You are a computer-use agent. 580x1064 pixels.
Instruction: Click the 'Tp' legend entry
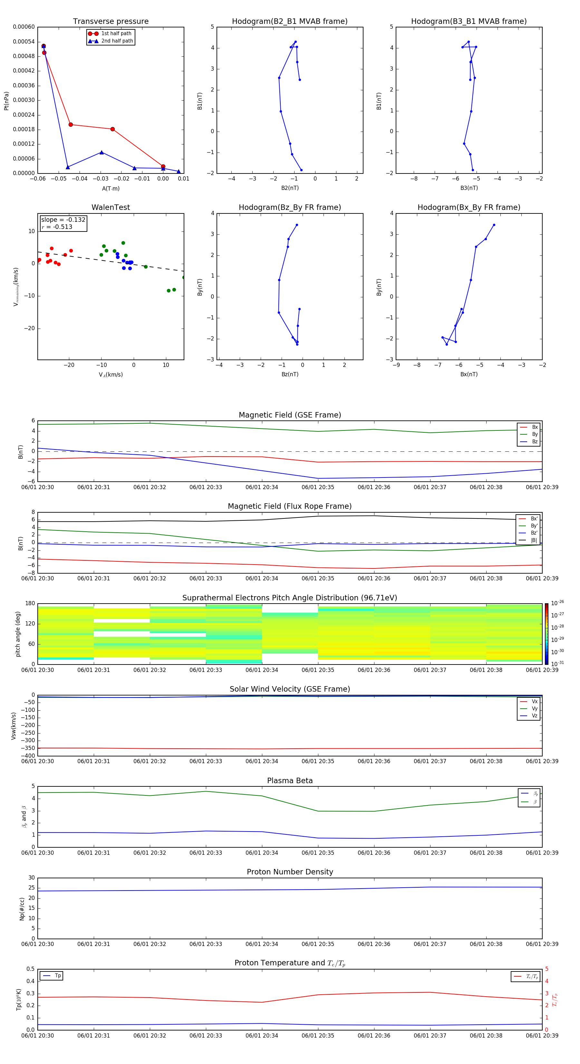point(52,976)
